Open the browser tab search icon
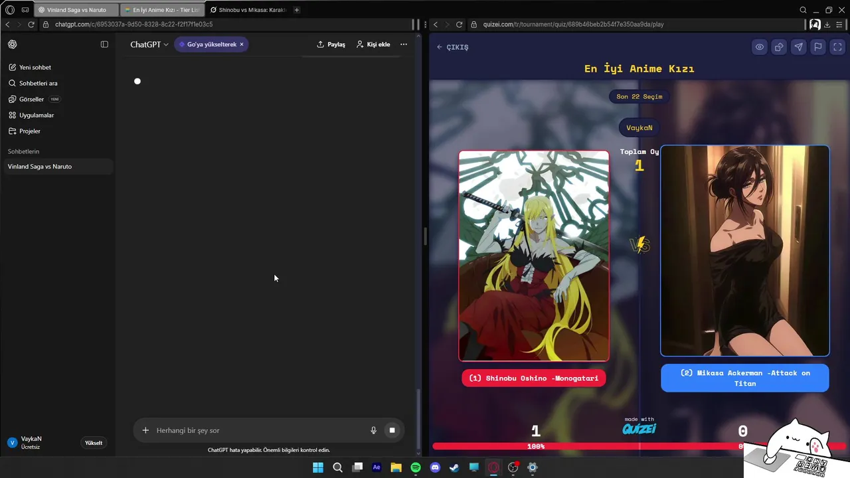Image resolution: width=850 pixels, height=478 pixels. [803, 10]
